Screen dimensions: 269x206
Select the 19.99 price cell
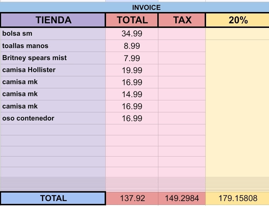coord(132,70)
